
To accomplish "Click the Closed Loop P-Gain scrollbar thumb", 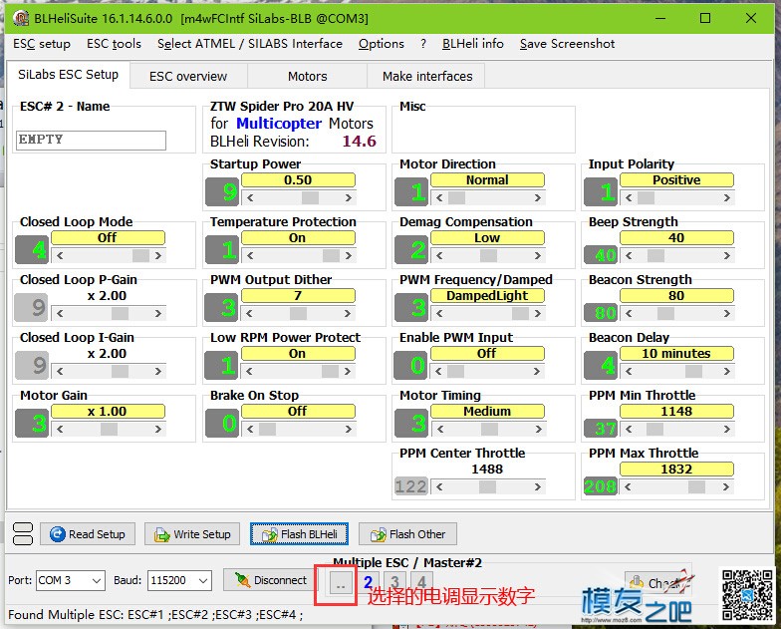I will 120,313.
